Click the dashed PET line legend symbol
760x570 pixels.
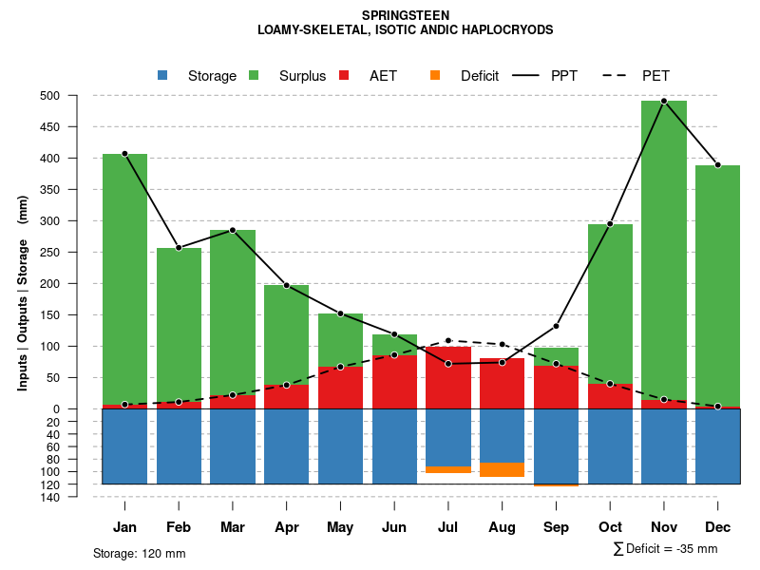(617, 75)
